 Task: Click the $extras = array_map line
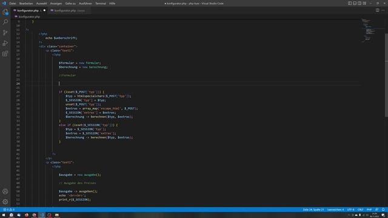tap(101, 108)
